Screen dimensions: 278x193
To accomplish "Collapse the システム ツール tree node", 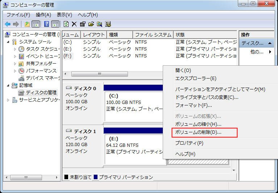I will [x=8, y=42].
